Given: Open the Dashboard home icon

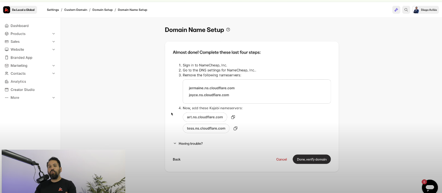Looking at the screenshot, I should [x=7, y=26].
